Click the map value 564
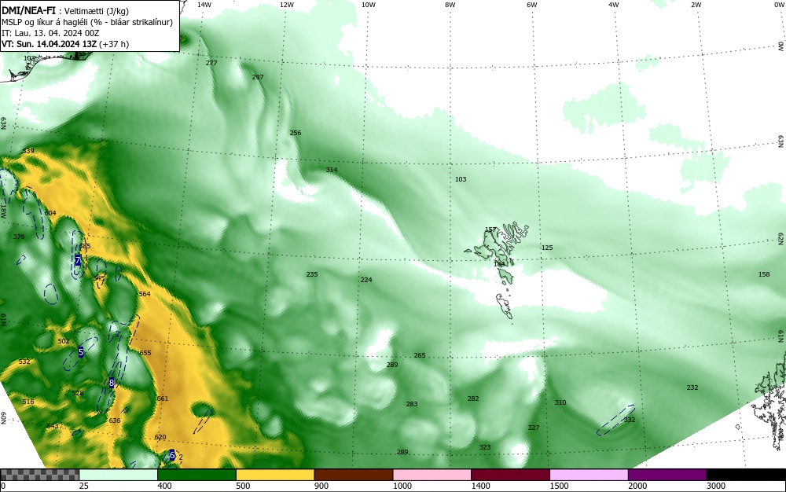 coord(145,294)
